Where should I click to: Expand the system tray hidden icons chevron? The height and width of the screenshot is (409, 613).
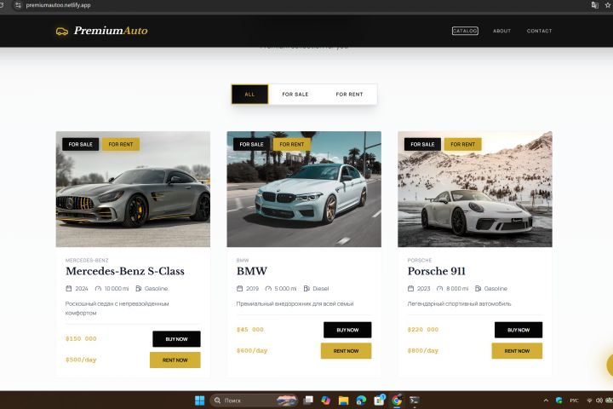[546, 400]
